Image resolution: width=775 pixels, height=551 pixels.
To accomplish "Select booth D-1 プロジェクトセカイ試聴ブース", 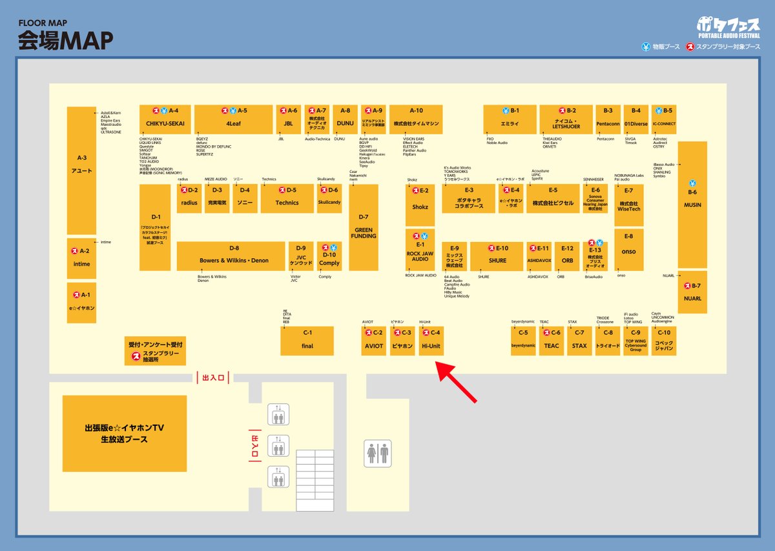I will (x=155, y=227).
